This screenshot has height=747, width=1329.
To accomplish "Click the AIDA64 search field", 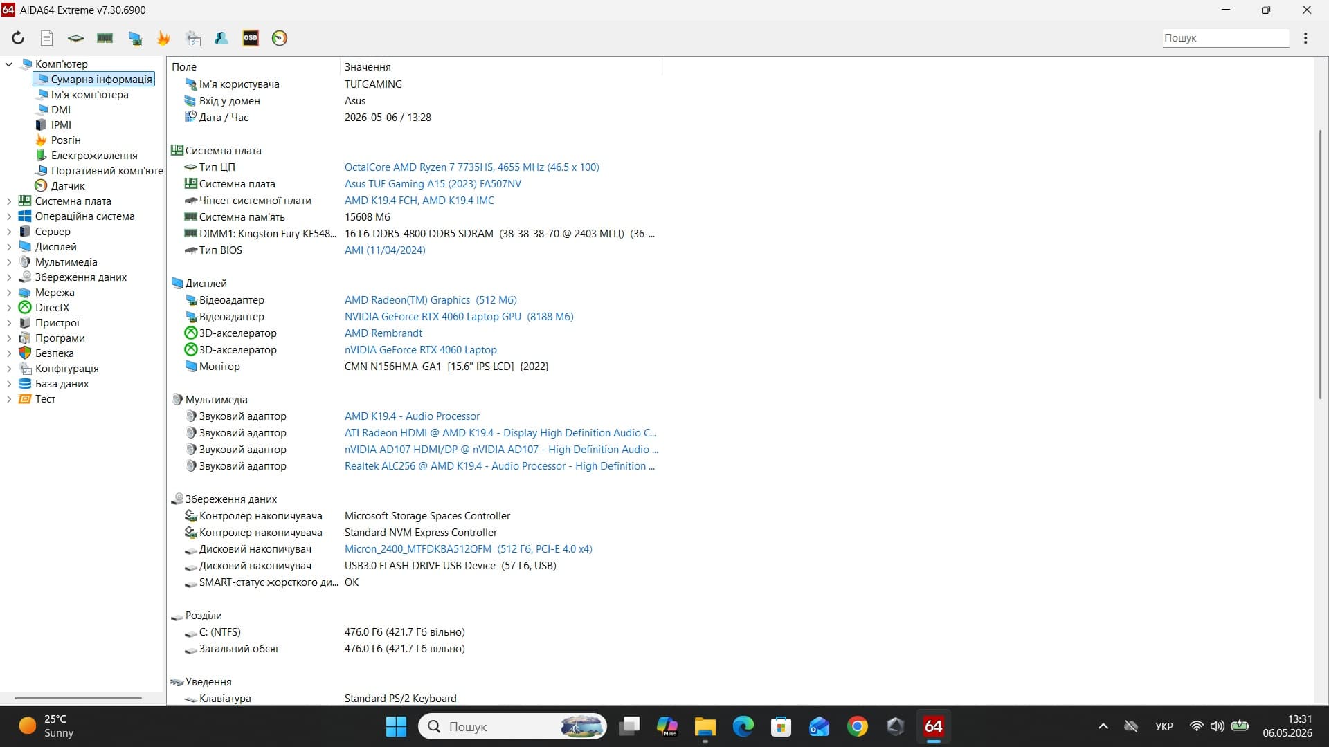I will (x=1225, y=38).
